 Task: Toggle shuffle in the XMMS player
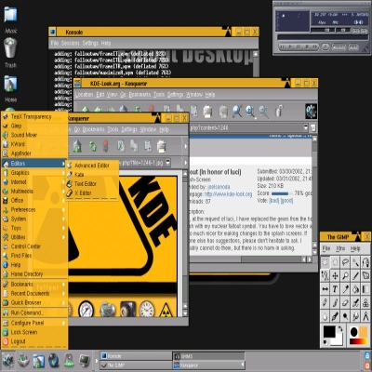point(339,47)
